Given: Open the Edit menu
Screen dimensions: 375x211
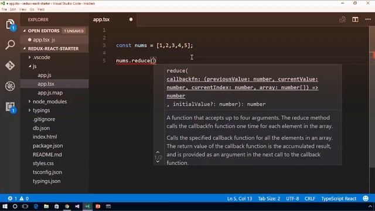Looking at the screenshot, I should pyautogui.click(x=13, y=9).
